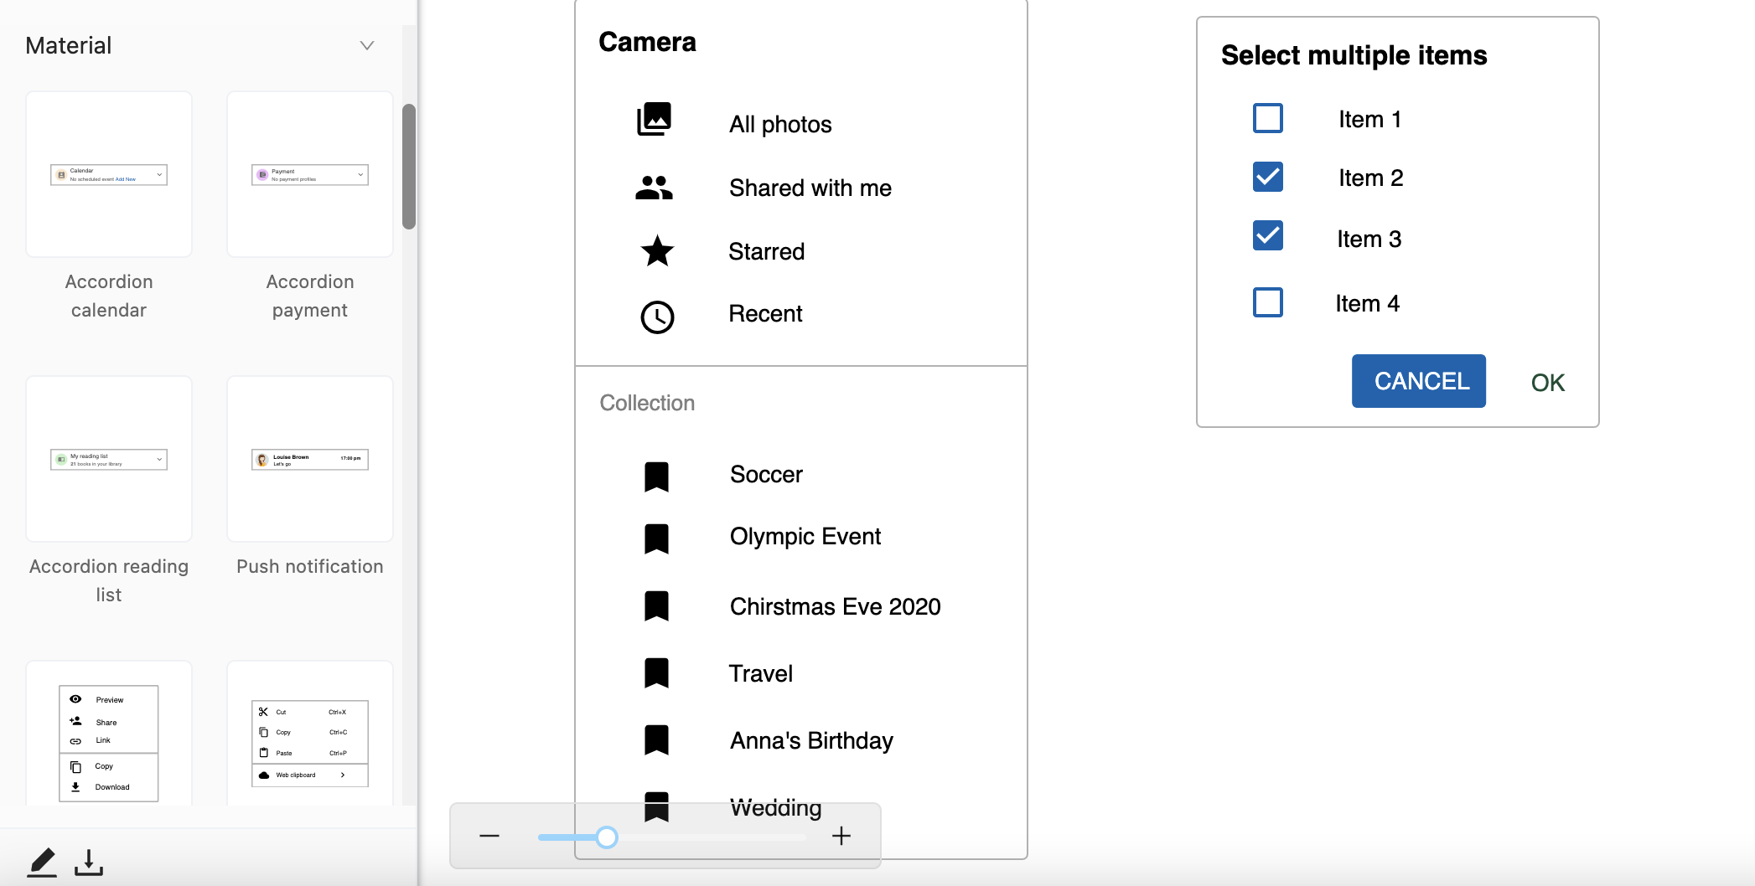Collapse the Material section chevron
The height and width of the screenshot is (886, 1755).
click(366, 45)
